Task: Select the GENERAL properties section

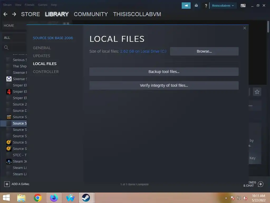Action: (42, 48)
